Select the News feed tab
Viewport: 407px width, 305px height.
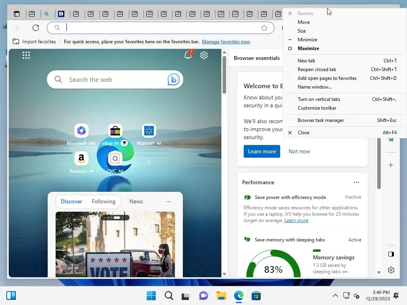coord(136,201)
